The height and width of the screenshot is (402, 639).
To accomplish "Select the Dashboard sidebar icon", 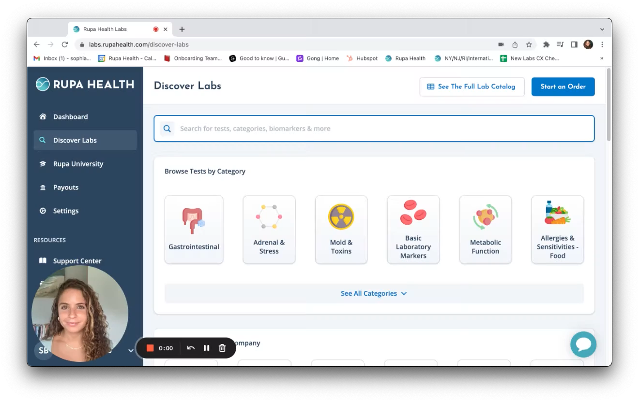I will [x=43, y=116].
